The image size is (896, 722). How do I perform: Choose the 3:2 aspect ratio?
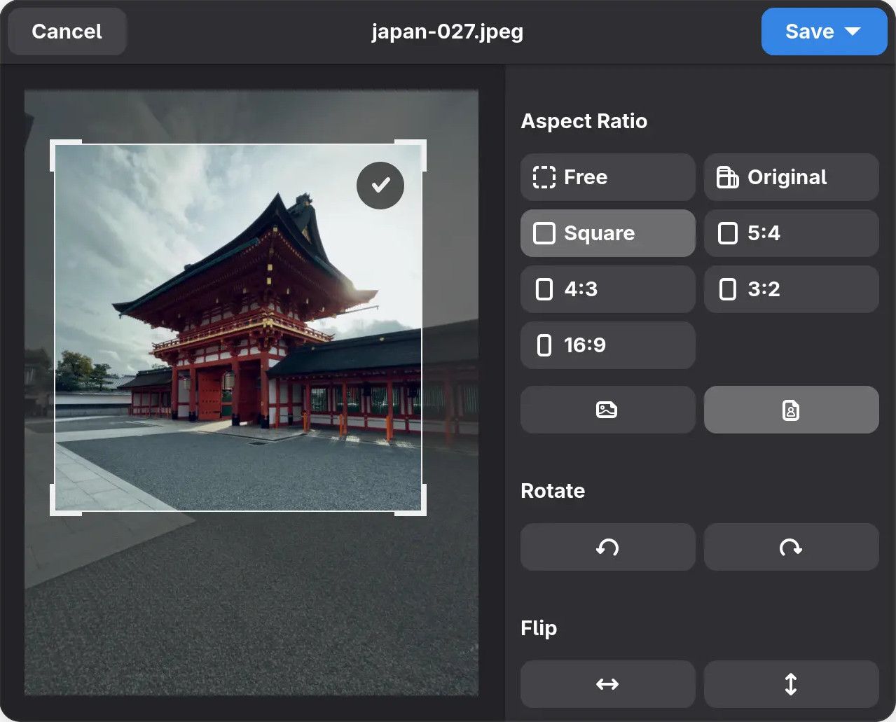[791, 289]
